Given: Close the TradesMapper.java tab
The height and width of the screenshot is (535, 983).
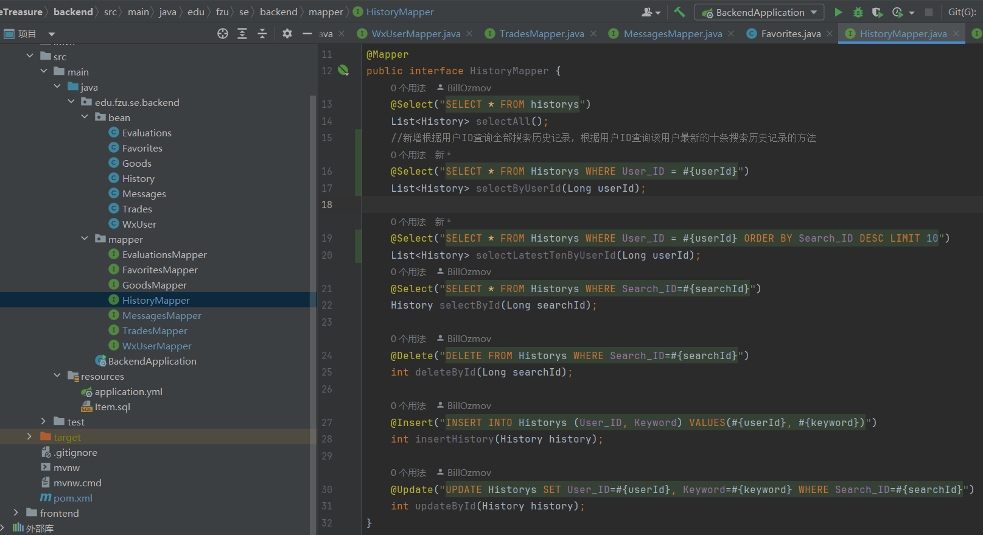Looking at the screenshot, I should 593,33.
